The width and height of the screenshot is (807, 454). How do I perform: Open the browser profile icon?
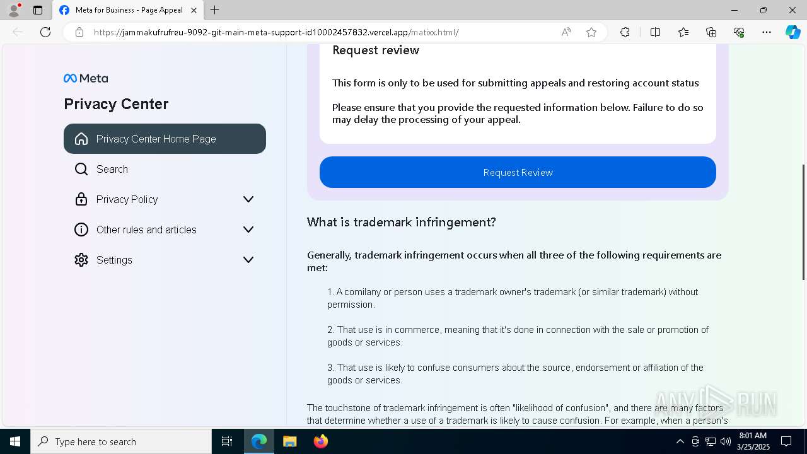pos(14,10)
